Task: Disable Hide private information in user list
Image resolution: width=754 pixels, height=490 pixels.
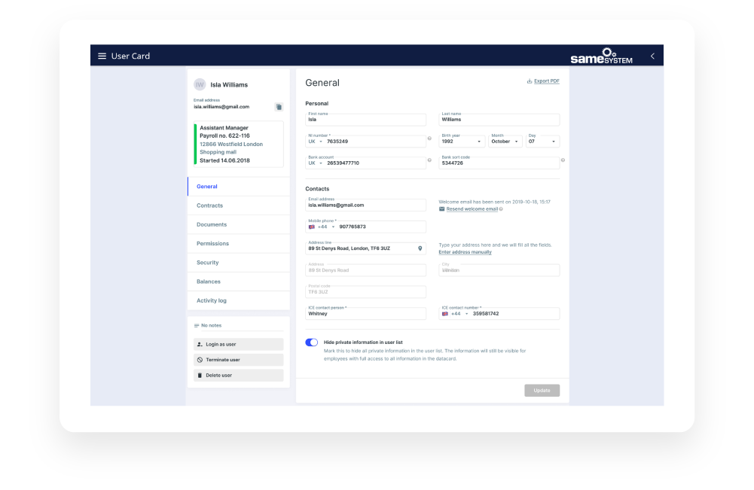Action: click(310, 342)
